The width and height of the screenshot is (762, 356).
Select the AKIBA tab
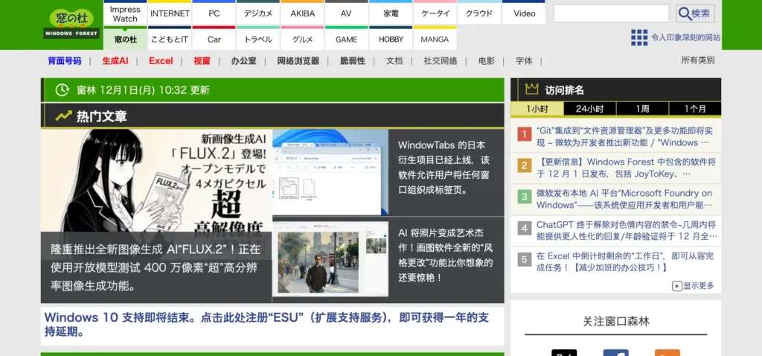pos(302,13)
